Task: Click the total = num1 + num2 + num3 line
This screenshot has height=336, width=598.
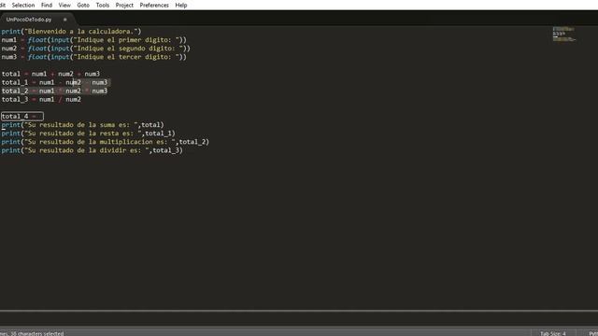Action: point(50,74)
